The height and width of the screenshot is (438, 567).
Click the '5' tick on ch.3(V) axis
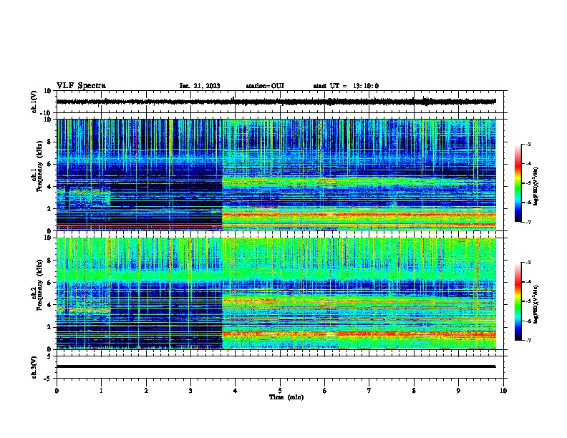pos(50,356)
